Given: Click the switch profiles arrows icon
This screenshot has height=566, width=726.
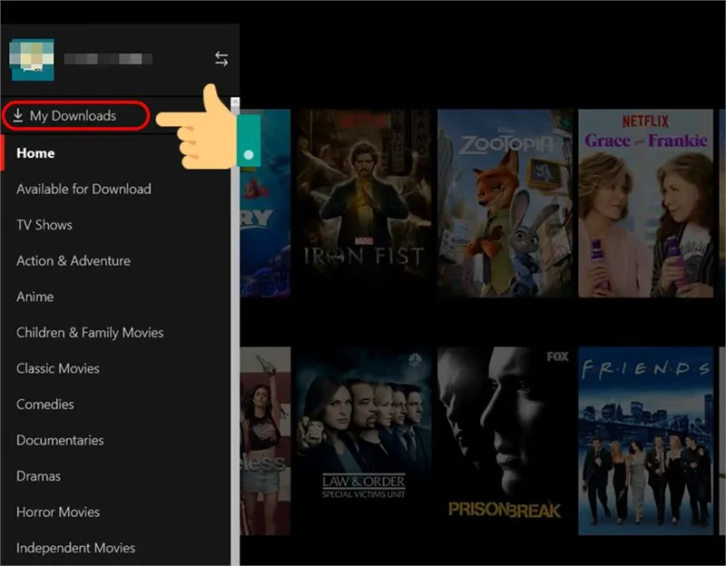Looking at the screenshot, I should [x=221, y=58].
